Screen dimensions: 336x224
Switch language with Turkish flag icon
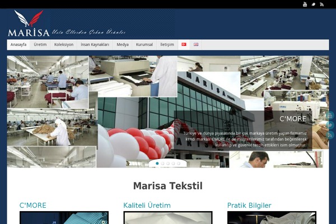pyautogui.click(x=184, y=44)
